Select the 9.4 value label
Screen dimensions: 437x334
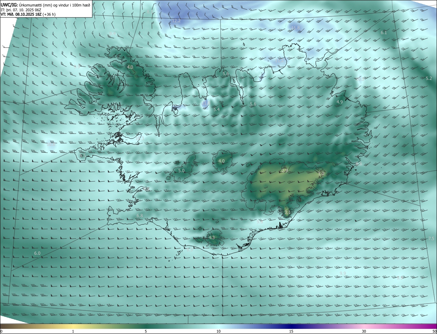point(112,33)
